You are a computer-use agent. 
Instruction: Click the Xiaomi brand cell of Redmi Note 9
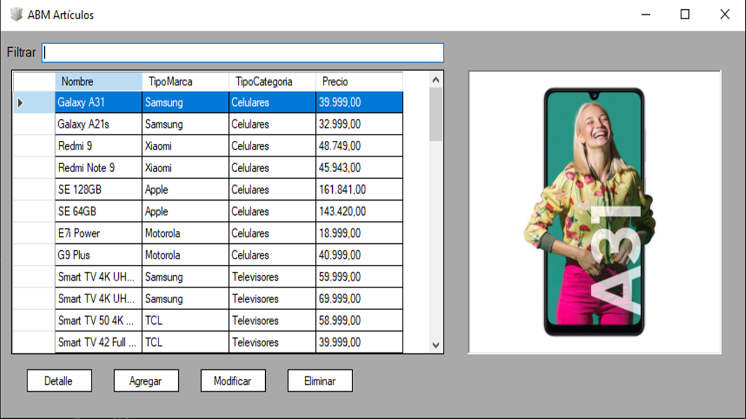point(185,168)
